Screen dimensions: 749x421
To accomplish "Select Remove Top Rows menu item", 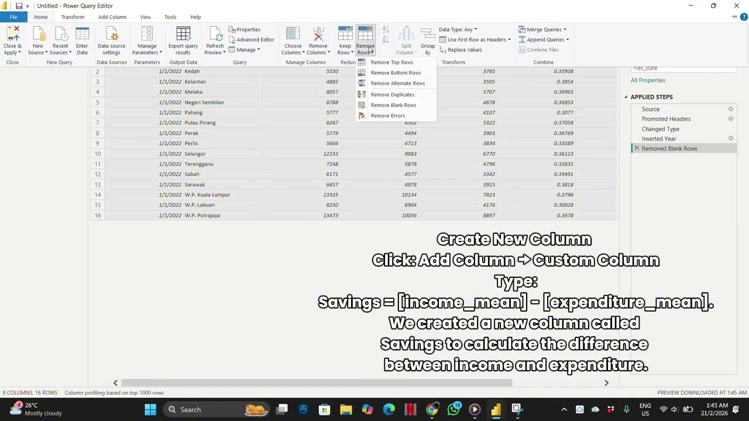I will (x=396, y=62).
